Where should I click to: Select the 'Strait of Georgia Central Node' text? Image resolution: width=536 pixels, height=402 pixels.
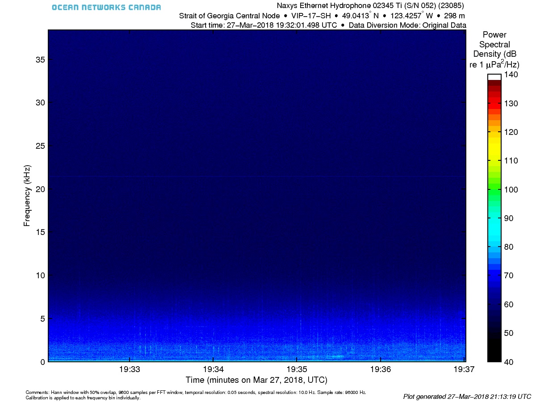(229, 16)
